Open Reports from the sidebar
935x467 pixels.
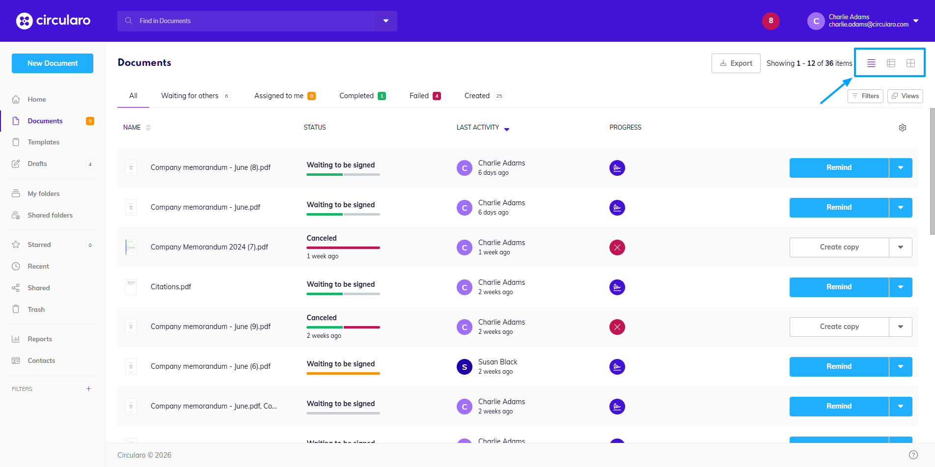pyautogui.click(x=40, y=339)
